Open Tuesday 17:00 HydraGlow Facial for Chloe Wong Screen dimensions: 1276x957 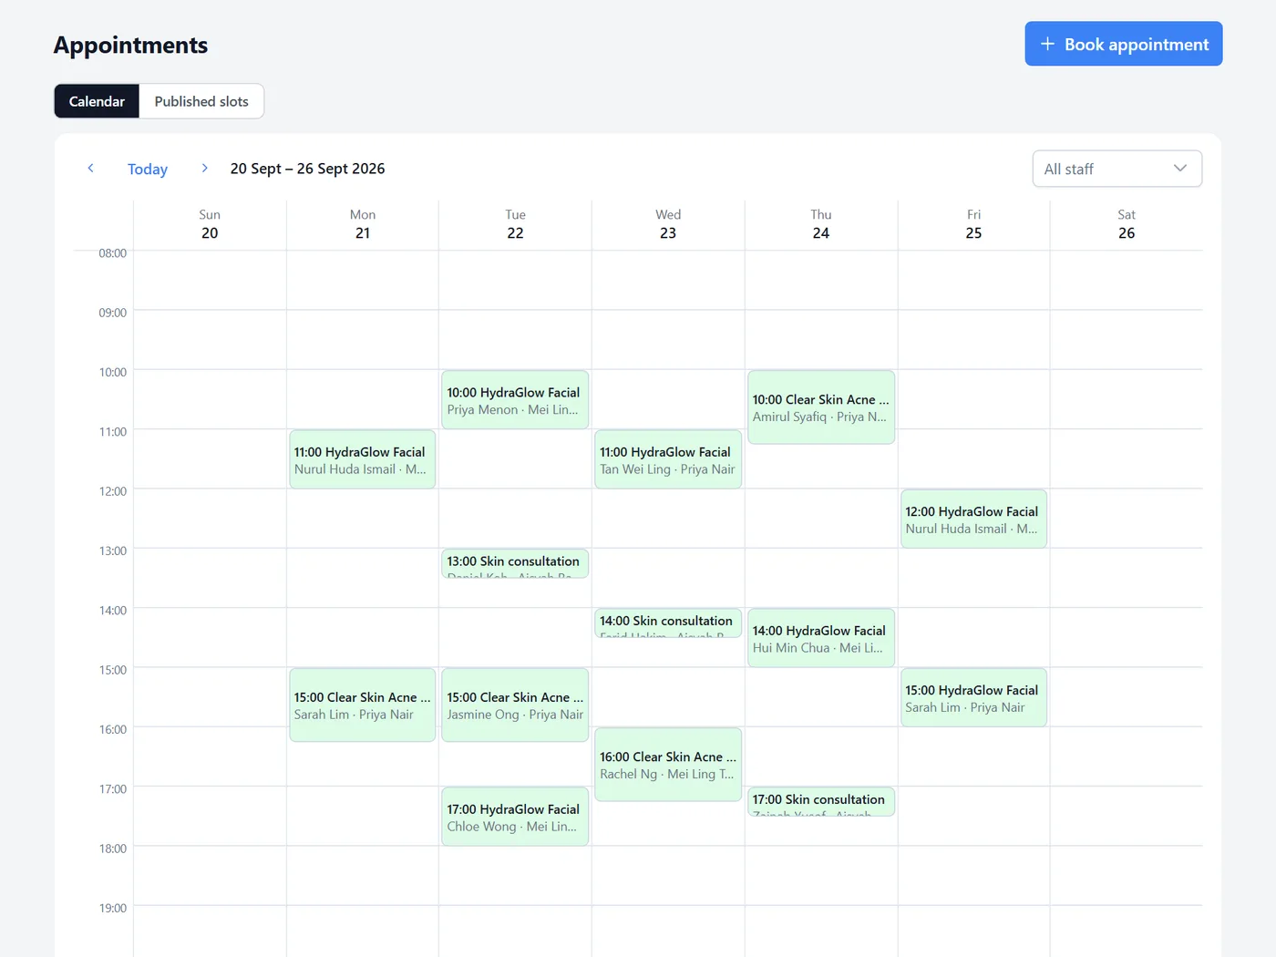[x=515, y=817]
